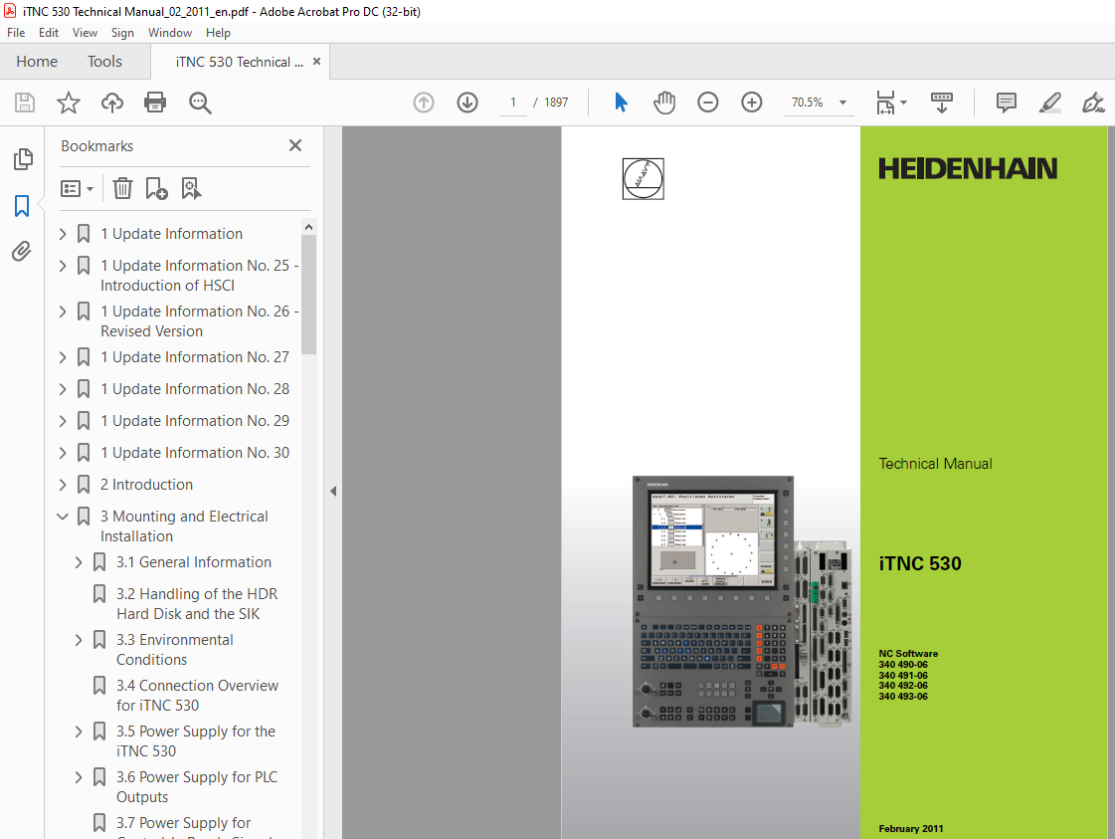Expand 'Update Information No. 28' bookmark
The image size is (1115, 839).
pos(63,389)
